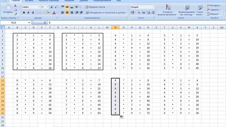
Task: Align text to the left
Action: pos(63,13)
